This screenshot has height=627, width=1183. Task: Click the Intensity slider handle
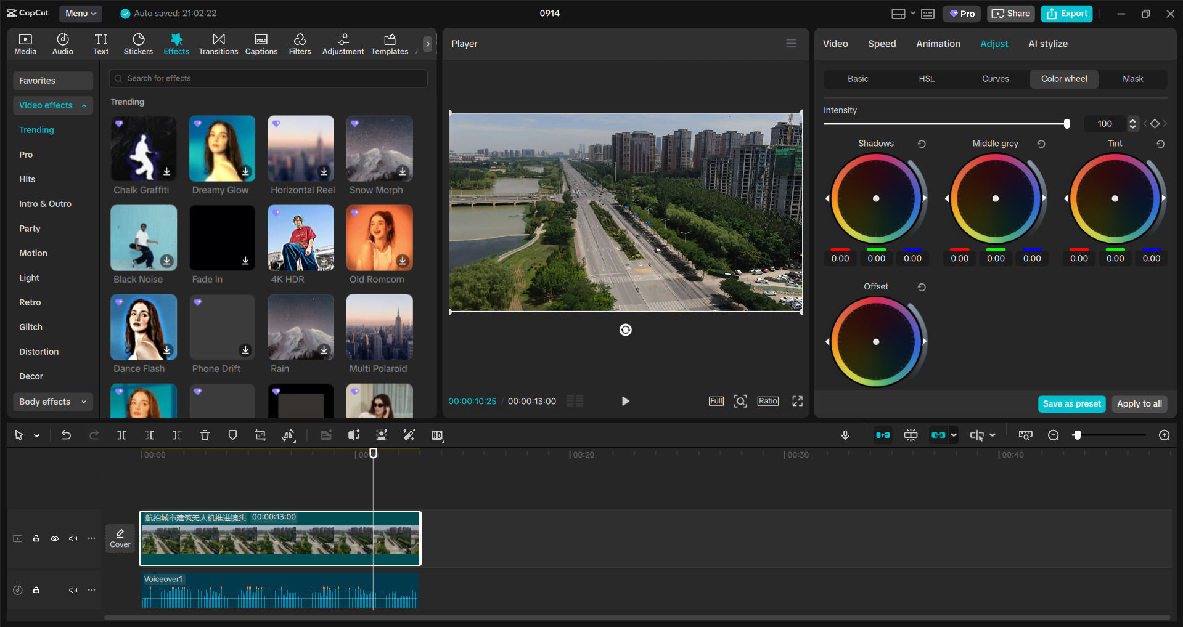click(x=1066, y=124)
